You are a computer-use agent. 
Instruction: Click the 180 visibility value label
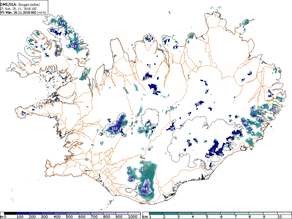click(x=261, y=112)
